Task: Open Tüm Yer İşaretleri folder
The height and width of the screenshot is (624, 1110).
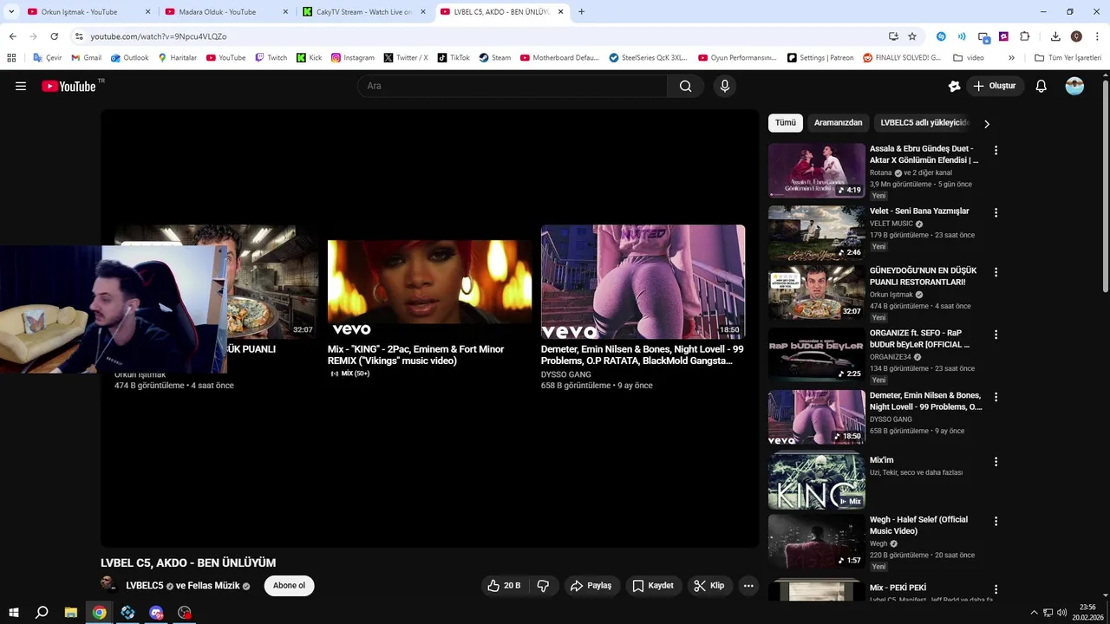Action: pos(1068,58)
